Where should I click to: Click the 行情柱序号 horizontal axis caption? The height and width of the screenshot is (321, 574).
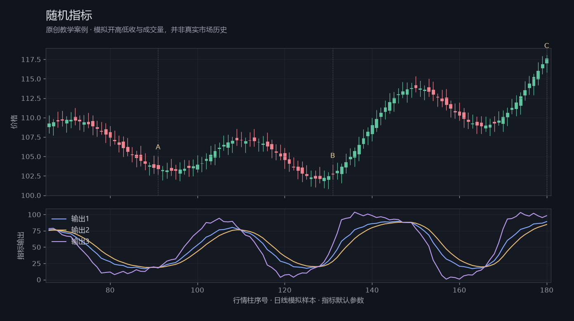(x=299, y=300)
